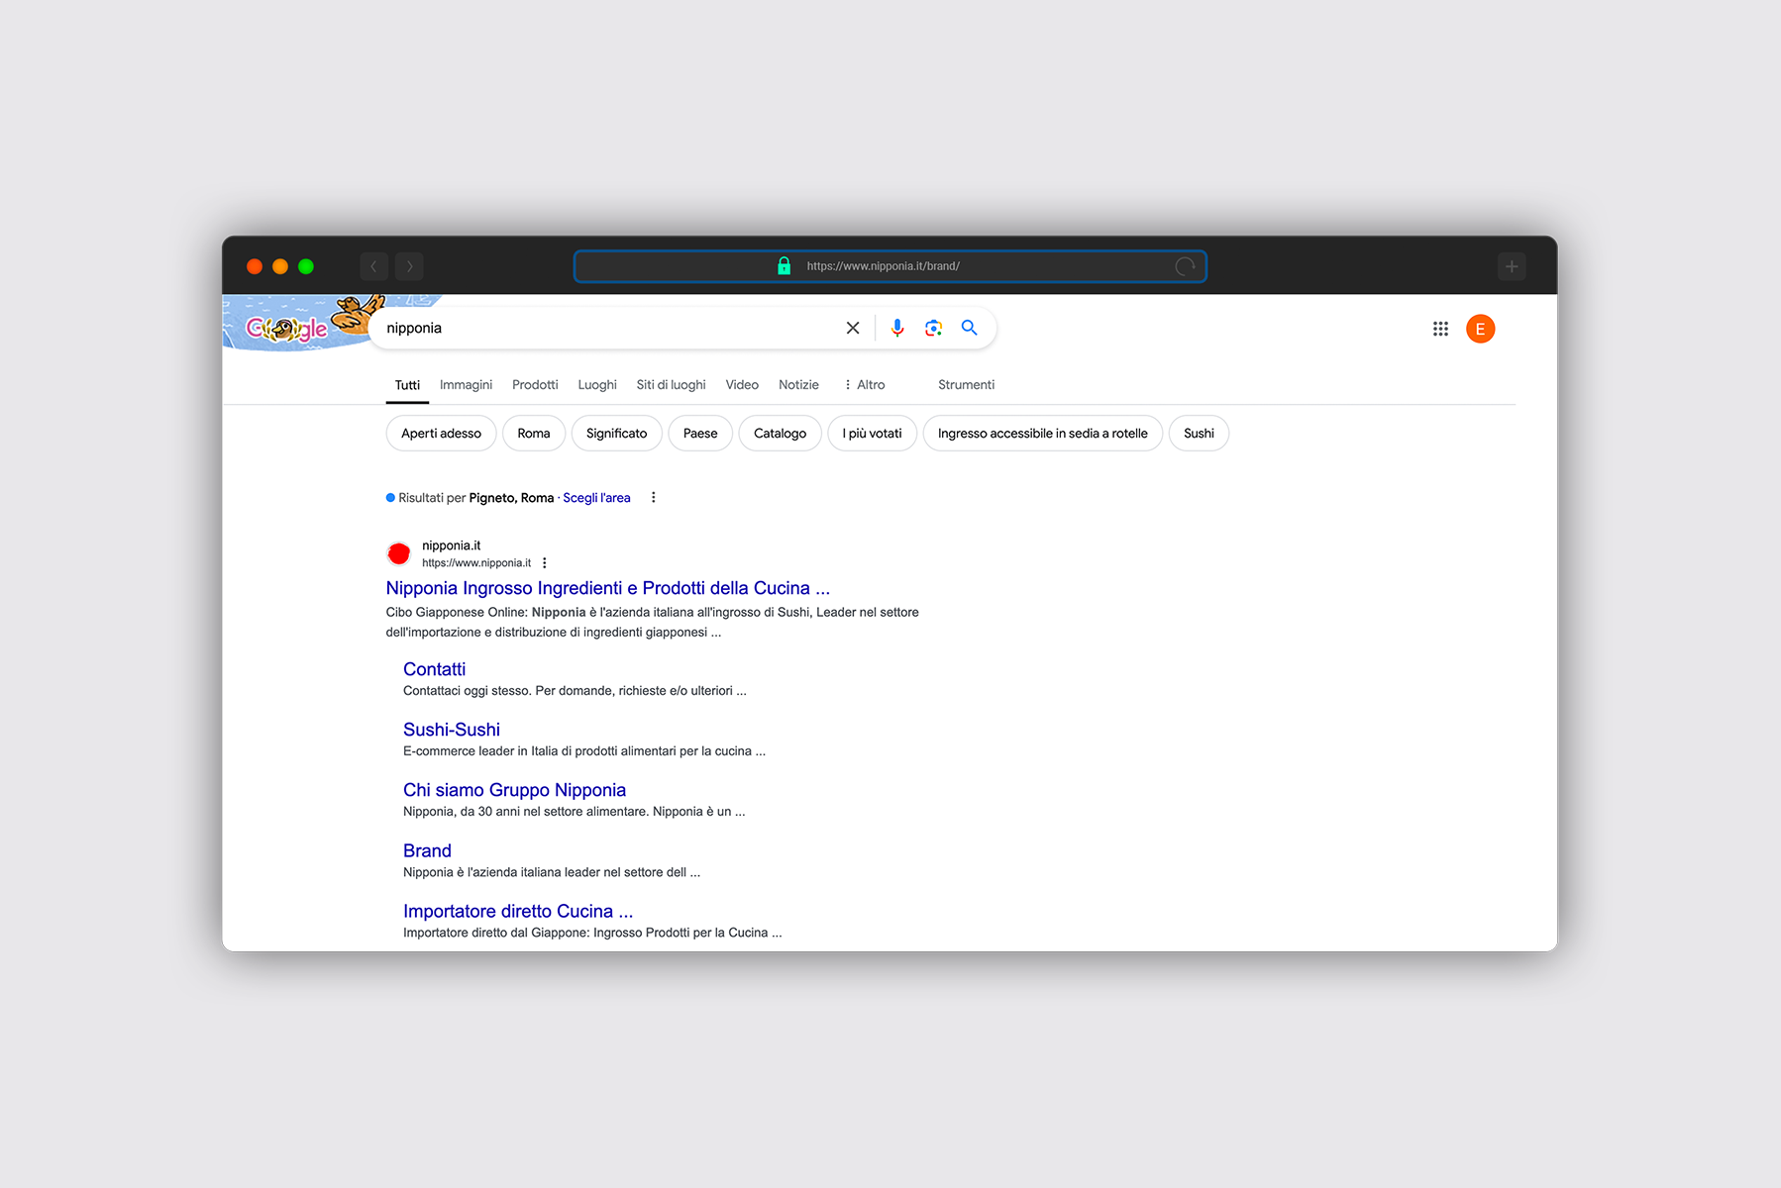
Task: Toggle the I più votati filter chip
Action: coord(872,434)
